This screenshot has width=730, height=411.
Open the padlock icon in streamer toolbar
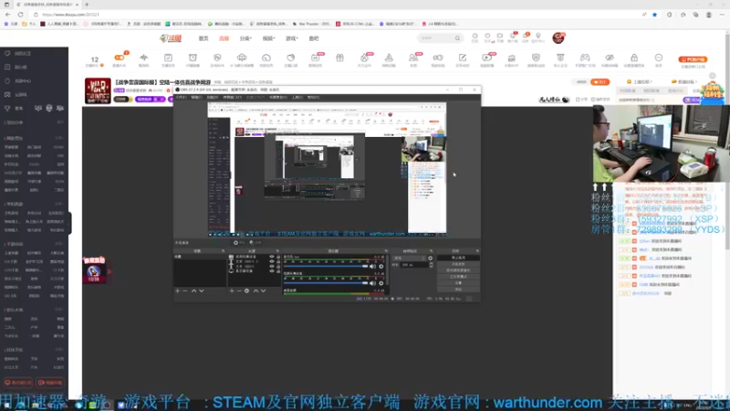[634, 58]
